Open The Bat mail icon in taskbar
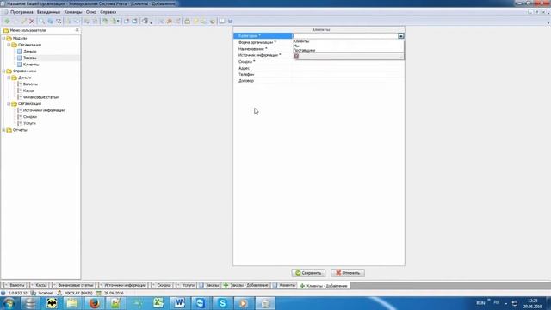Viewport: 551px width, 310px height. (52, 303)
